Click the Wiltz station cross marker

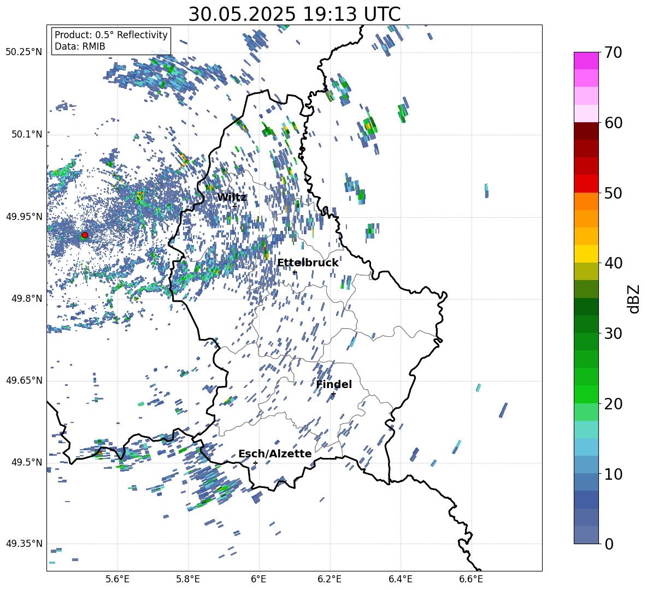click(234, 206)
